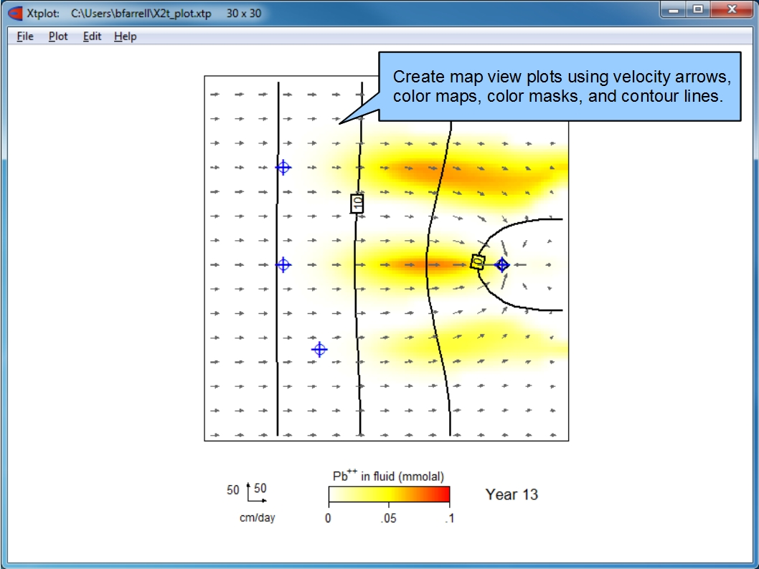The height and width of the screenshot is (569, 759).
Task: Click the contour label 10 on the plot
Action: click(357, 204)
